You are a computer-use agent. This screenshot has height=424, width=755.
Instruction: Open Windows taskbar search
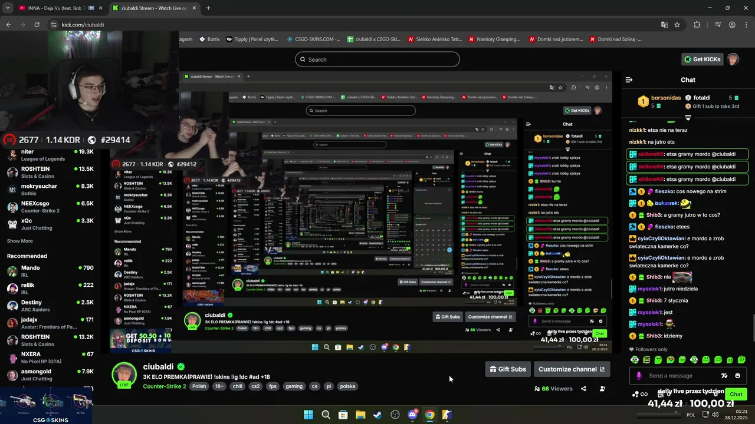(x=326, y=415)
